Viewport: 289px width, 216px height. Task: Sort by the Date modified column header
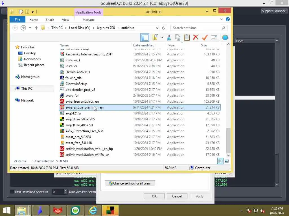(x=144, y=45)
